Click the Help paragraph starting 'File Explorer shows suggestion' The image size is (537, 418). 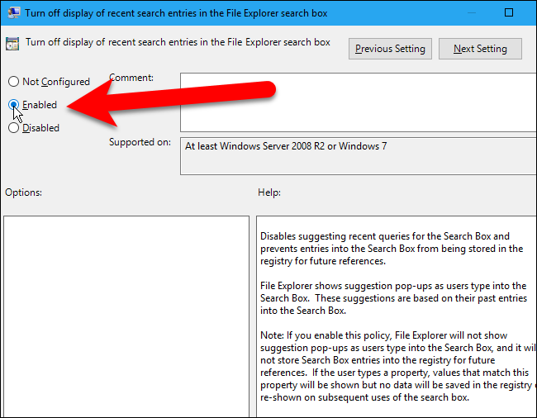(393, 298)
